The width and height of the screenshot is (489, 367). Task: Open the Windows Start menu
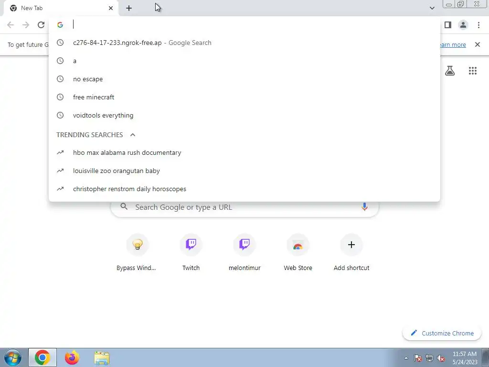point(13,357)
